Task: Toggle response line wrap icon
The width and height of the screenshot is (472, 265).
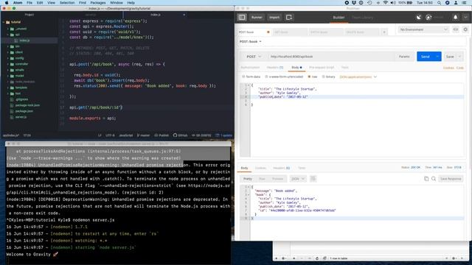Action: point(313,179)
